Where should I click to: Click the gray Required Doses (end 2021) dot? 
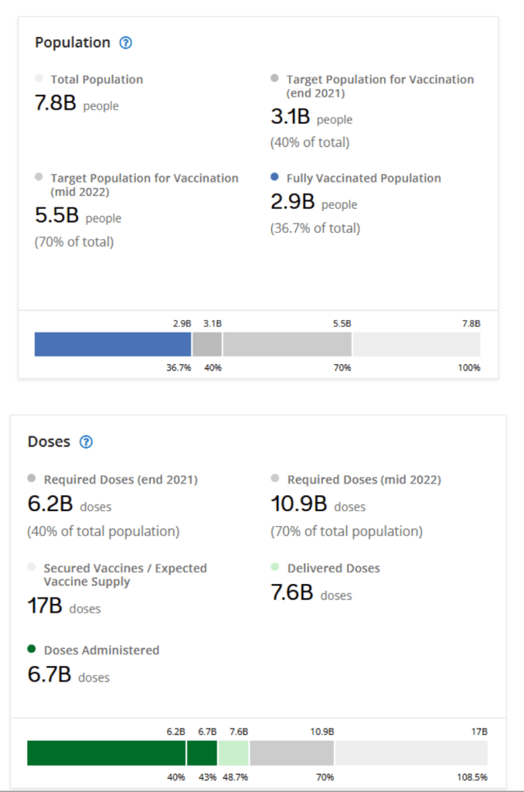[x=32, y=479]
